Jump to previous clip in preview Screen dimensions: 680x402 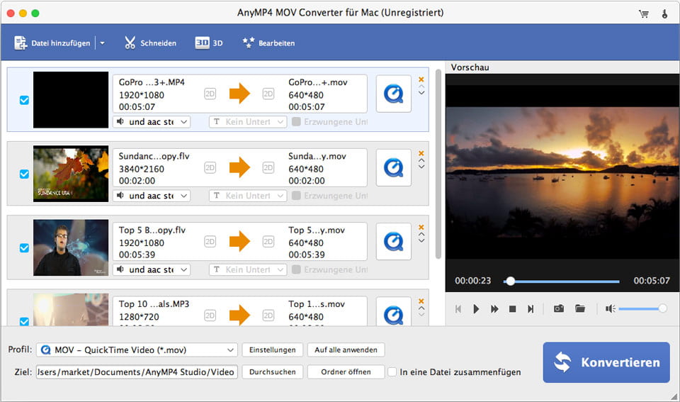tap(458, 308)
